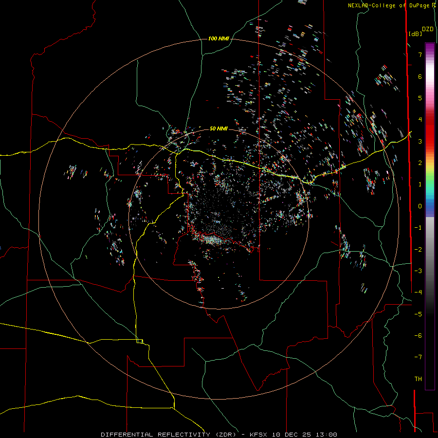
Task: Click the KFSX station identifier in caption
Action: pos(258,435)
